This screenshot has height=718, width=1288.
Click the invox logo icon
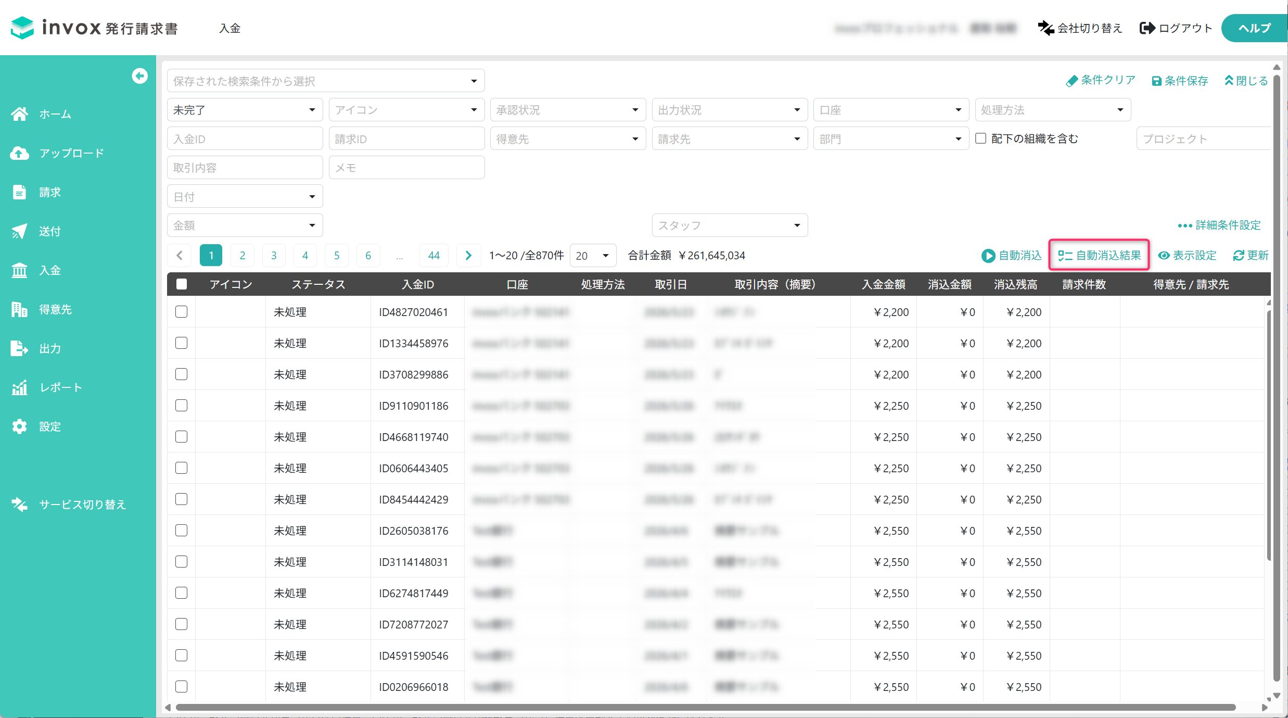(x=22, y=28)
